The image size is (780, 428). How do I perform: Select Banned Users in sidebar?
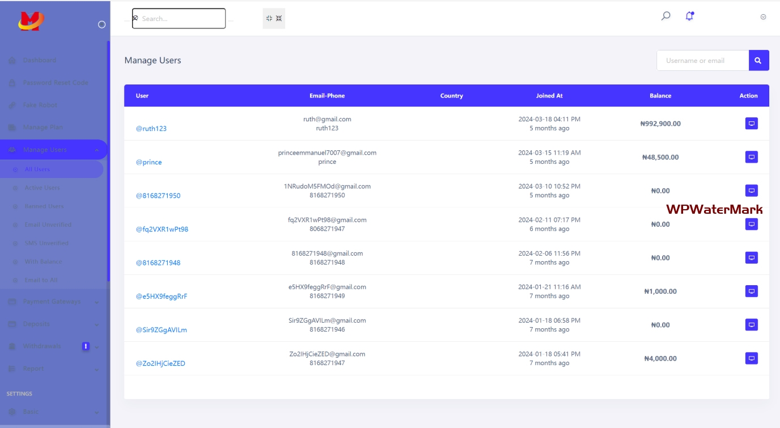[x=44, y=206]
